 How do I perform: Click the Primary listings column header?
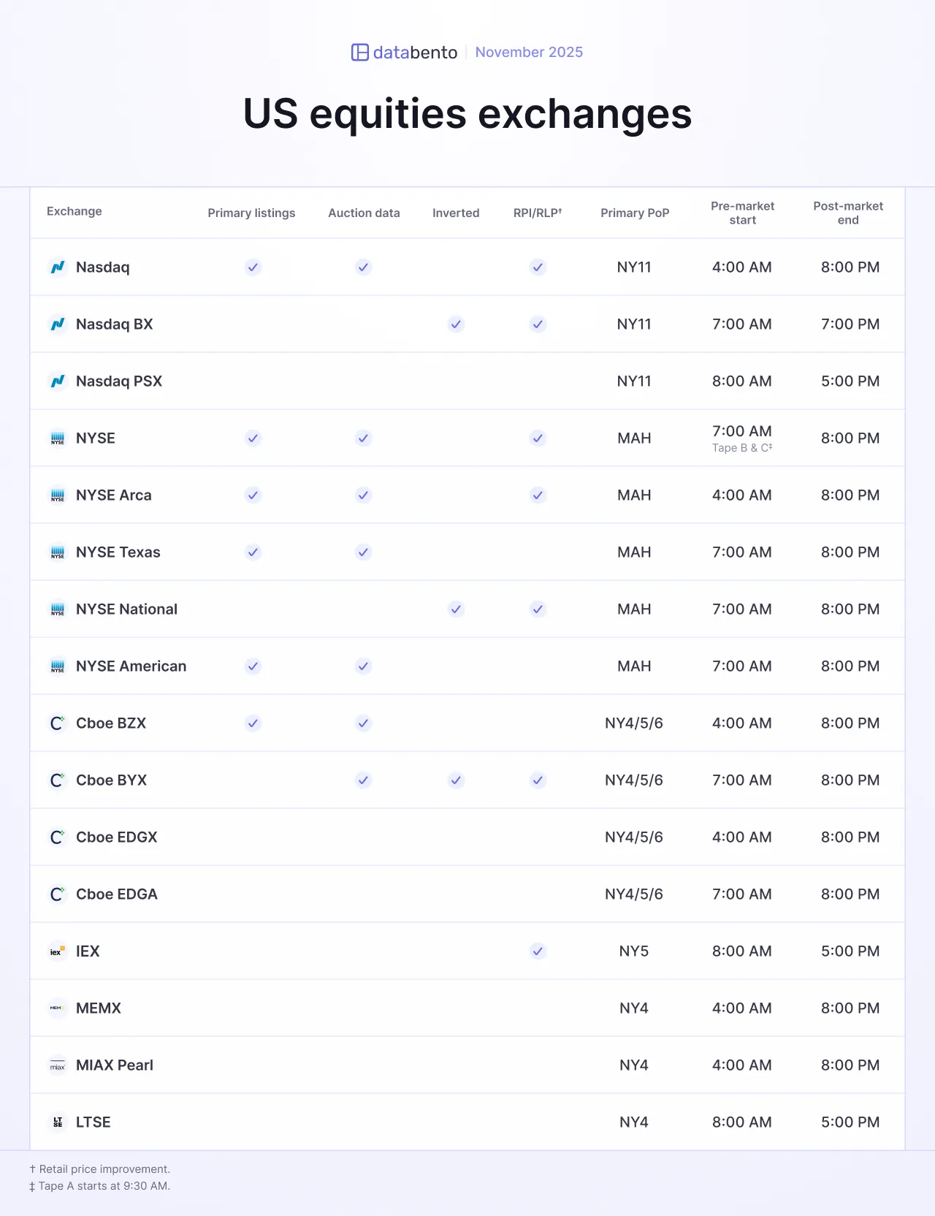(251, 213)
